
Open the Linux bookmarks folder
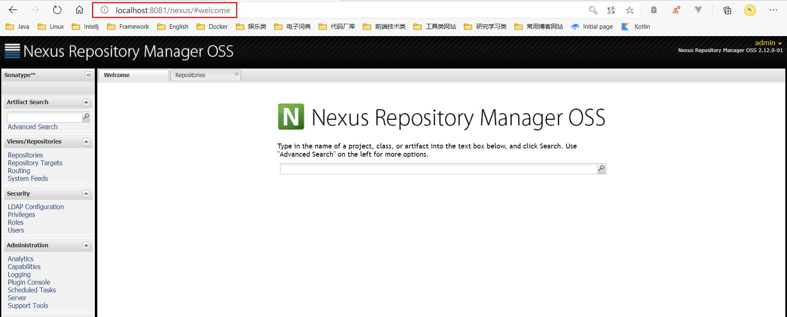click(x=51, y=27)
